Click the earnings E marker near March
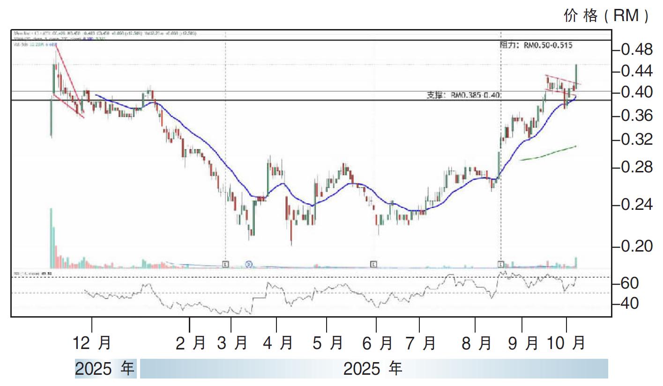This screenshot has height=386, width=663. pyautogui.click(x=225, y=264)
